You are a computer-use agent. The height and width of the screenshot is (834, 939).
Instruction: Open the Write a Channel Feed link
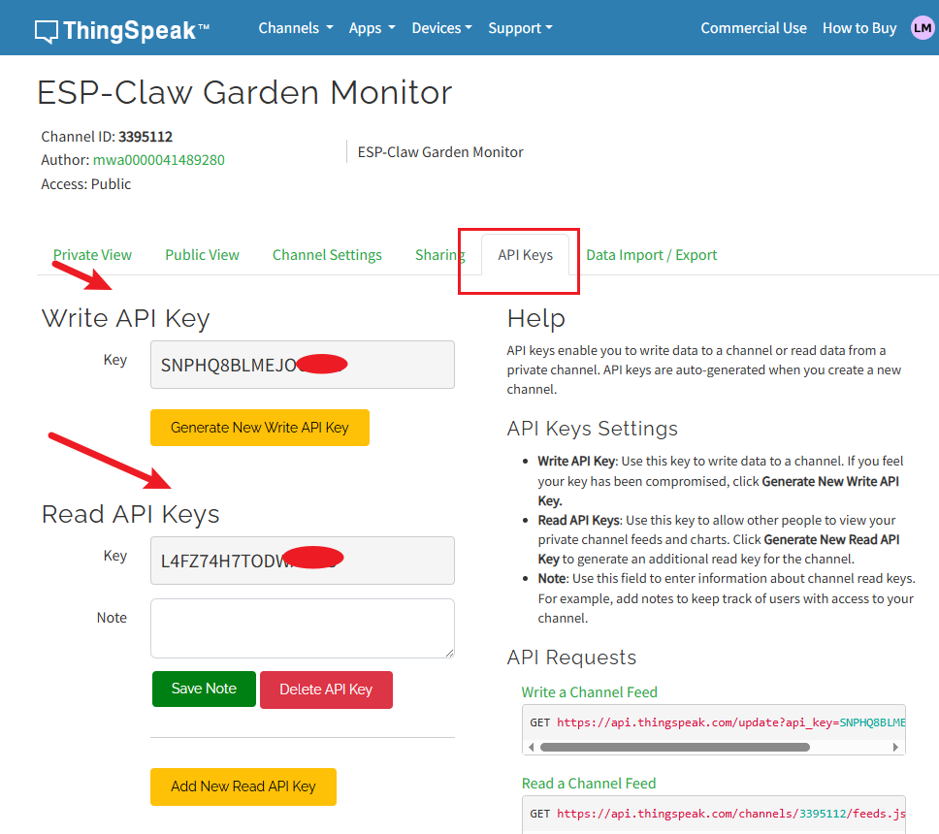pos(589,692)
